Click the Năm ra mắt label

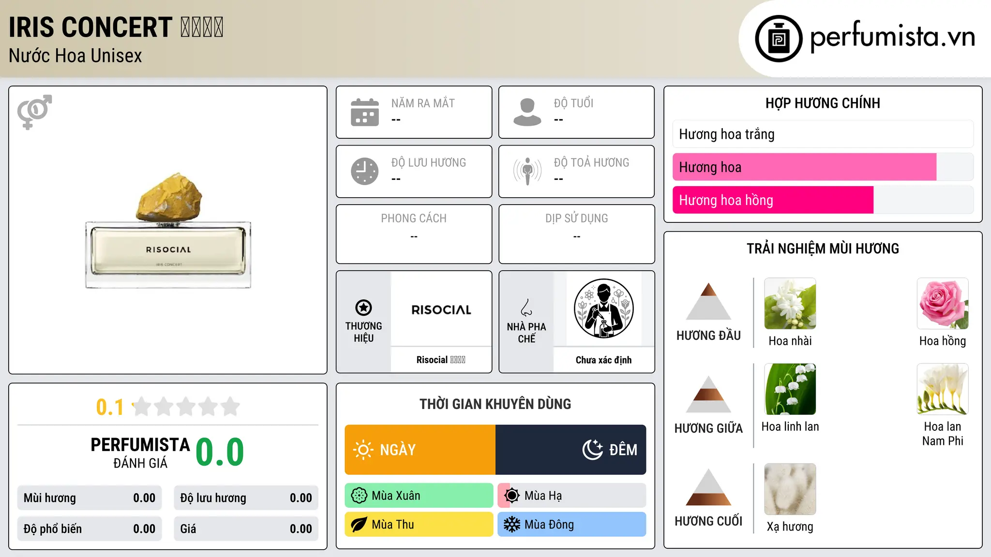[x=423, y=103]
